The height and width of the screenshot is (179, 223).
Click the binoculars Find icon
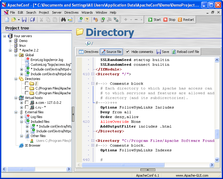[63, 20]
